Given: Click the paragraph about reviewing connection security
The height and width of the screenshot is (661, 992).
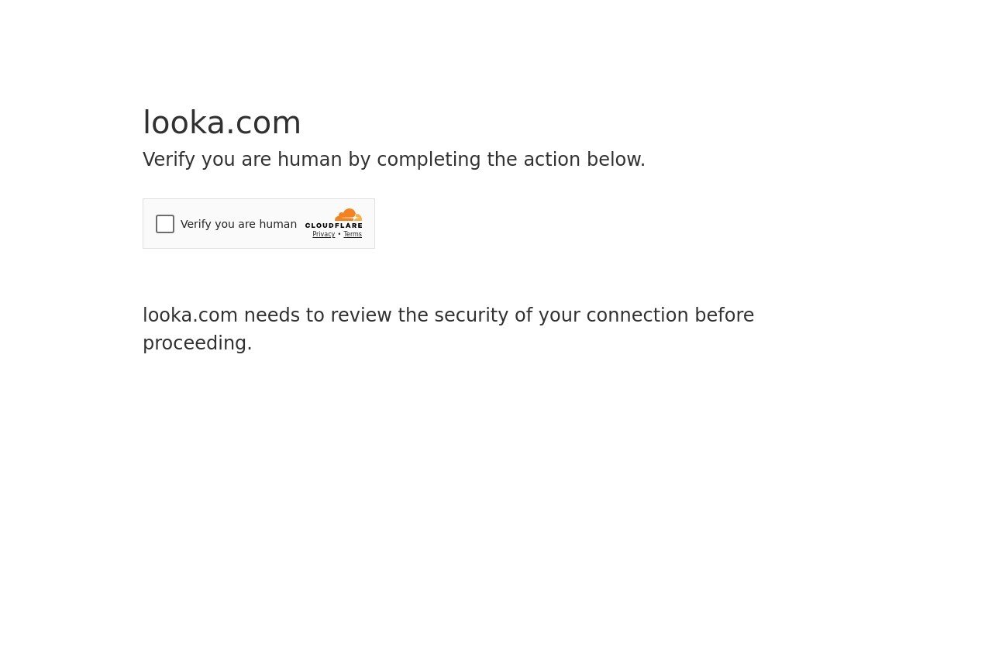Looking at the screenshot, I should (448, 329).
